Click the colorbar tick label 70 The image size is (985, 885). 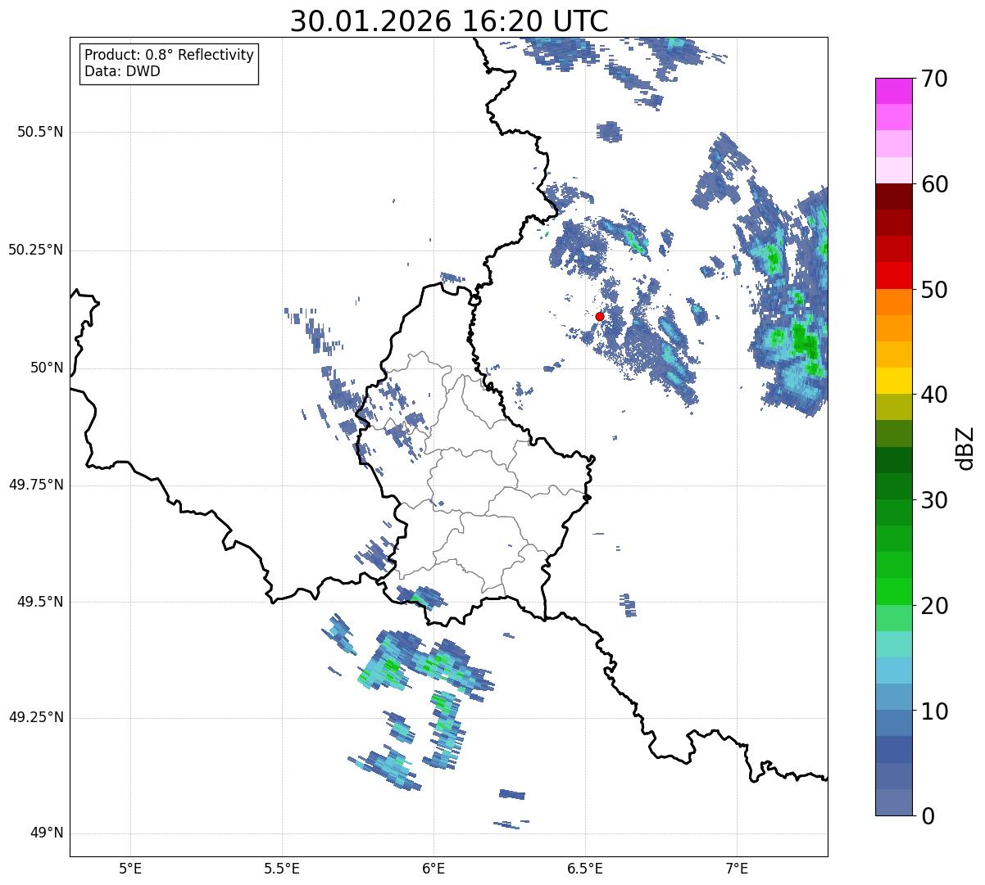(934, 79)
